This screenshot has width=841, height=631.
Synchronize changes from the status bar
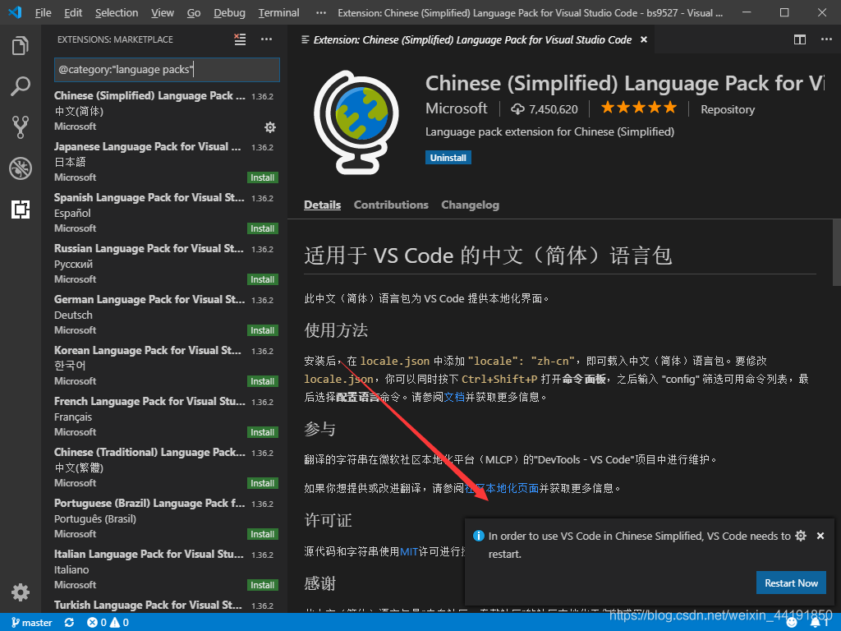click(x=69, y=623)
